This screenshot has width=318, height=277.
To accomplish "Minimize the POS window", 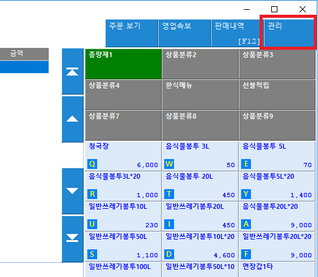I will pyautogui.click(x=247, y=9).
